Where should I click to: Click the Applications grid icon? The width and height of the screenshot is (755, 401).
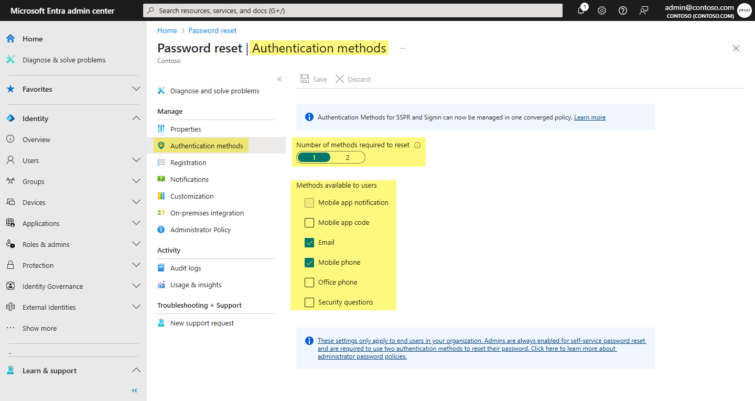point(10,223)
